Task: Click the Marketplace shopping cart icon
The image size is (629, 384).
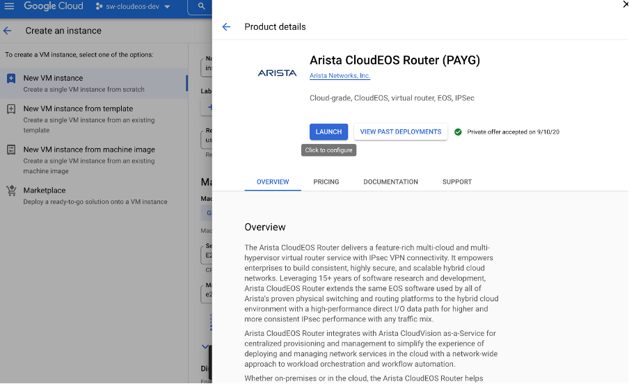Action: pos(11,191)
